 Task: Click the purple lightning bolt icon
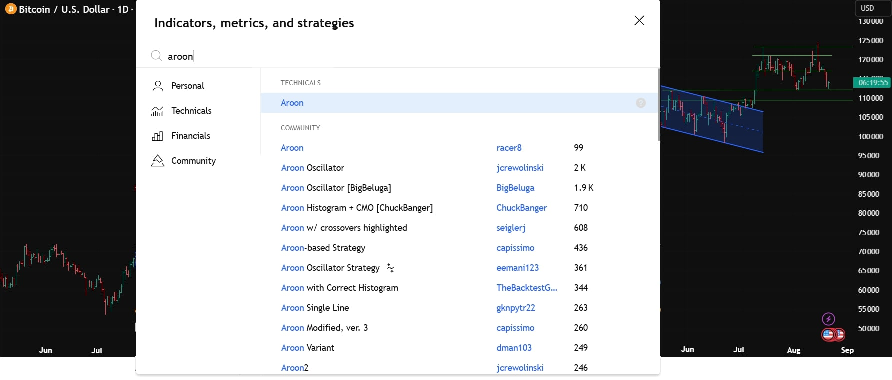pos(828,319)
